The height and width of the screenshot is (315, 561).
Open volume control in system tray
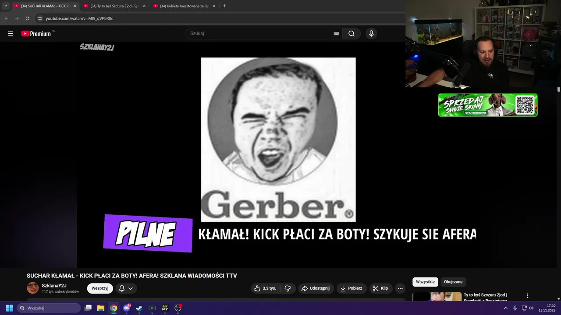point(531,308)
